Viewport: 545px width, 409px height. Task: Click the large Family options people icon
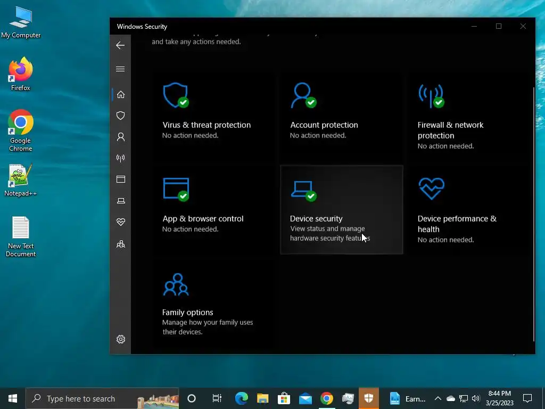click(176, 284)
